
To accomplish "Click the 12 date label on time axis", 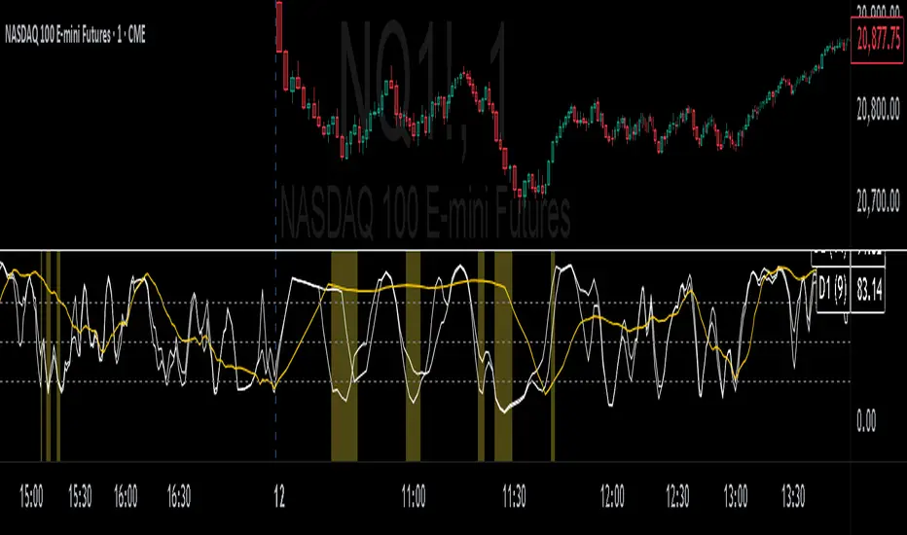I will coord(279,496).
